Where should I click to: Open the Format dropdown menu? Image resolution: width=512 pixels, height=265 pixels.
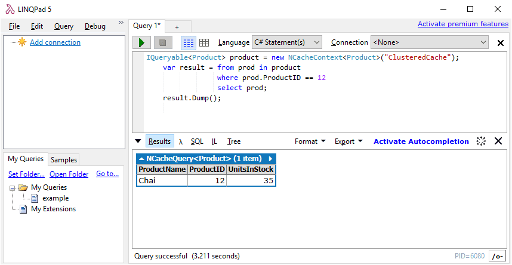click(x=310, y=141)
